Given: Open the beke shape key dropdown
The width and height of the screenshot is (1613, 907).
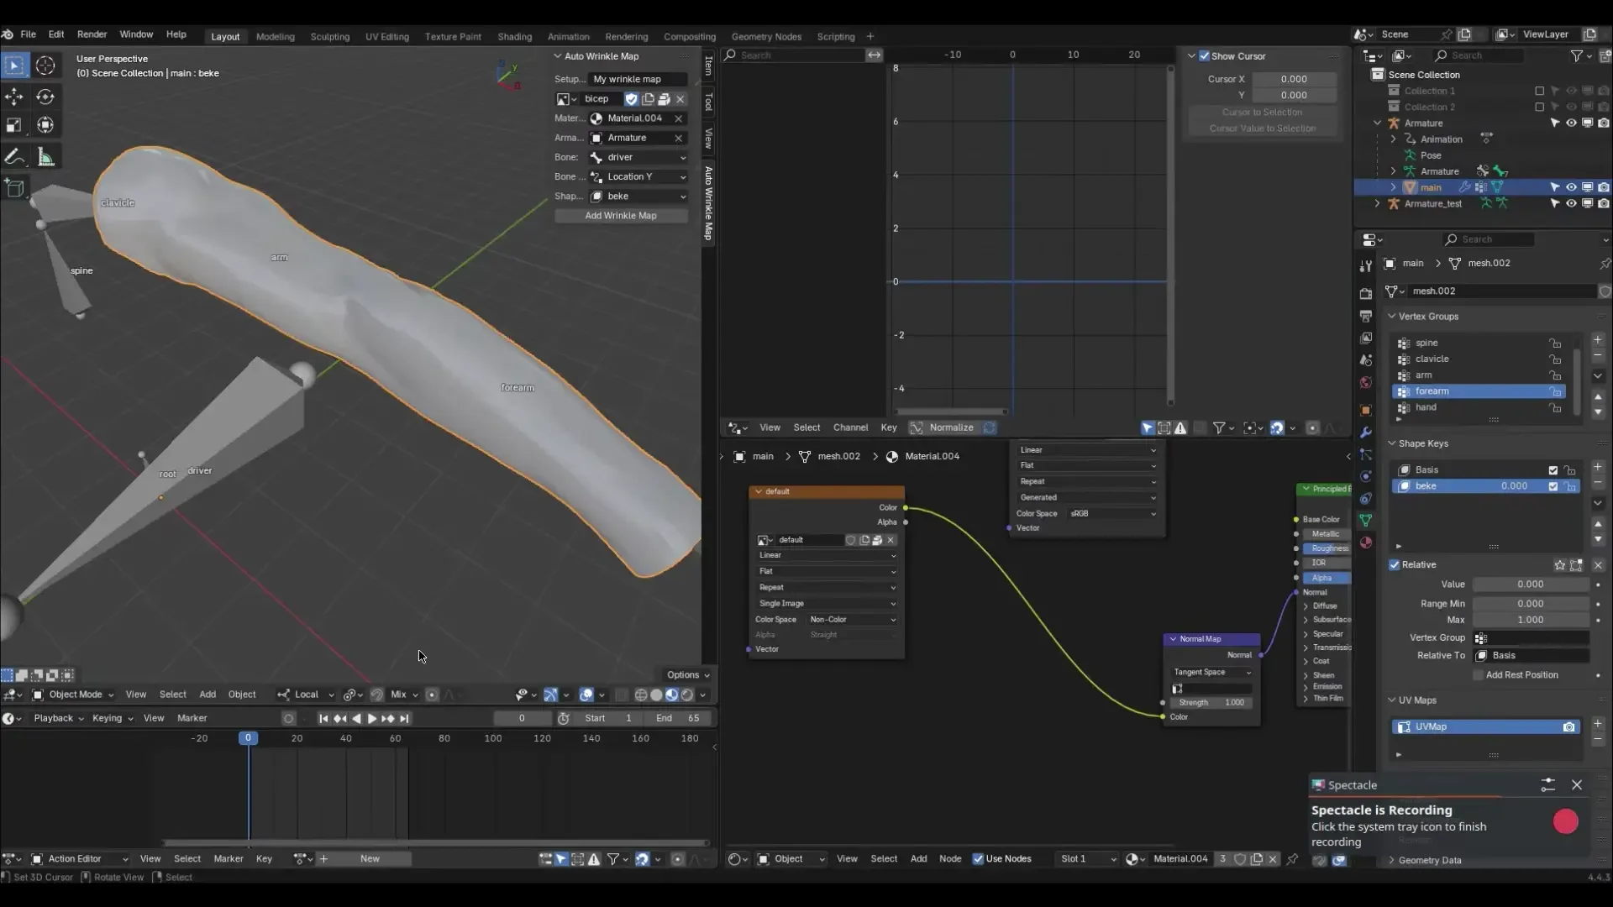Looking at the screenshot, I should click(x=638, y=196).
